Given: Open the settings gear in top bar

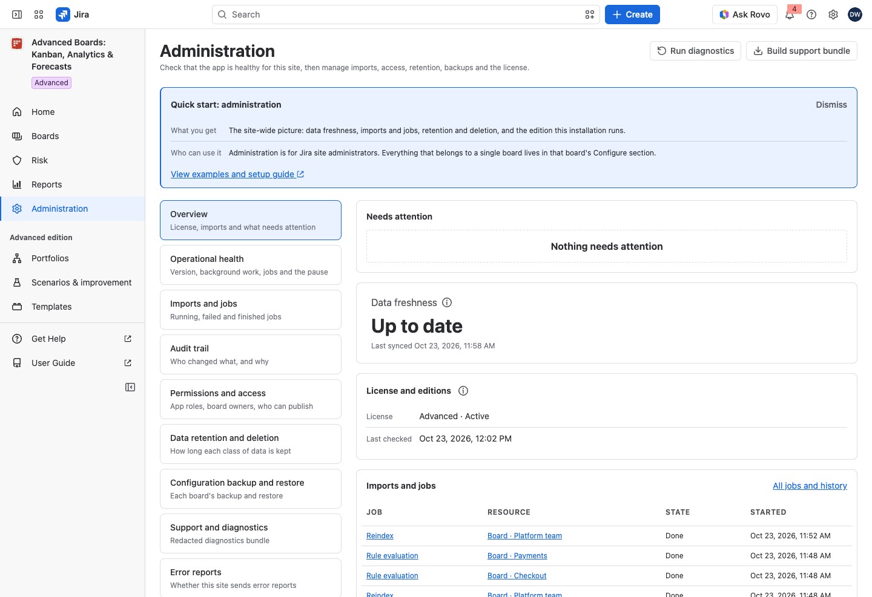Looking at the screenshot, I should 833,15.
